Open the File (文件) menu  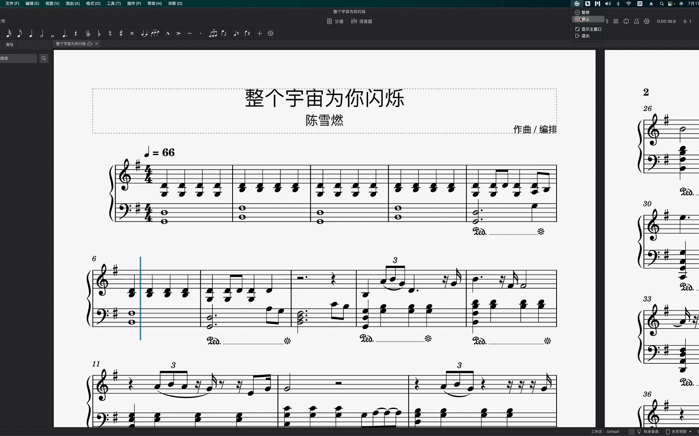click(12, 3)
